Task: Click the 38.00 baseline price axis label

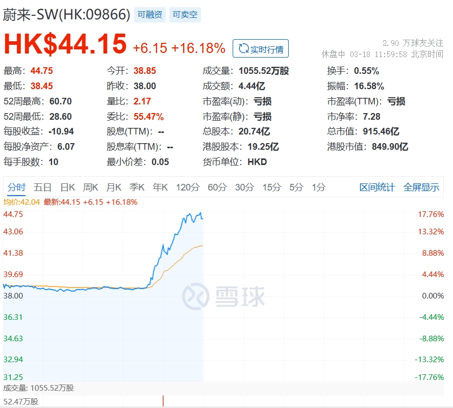Action: coord(13,296)
